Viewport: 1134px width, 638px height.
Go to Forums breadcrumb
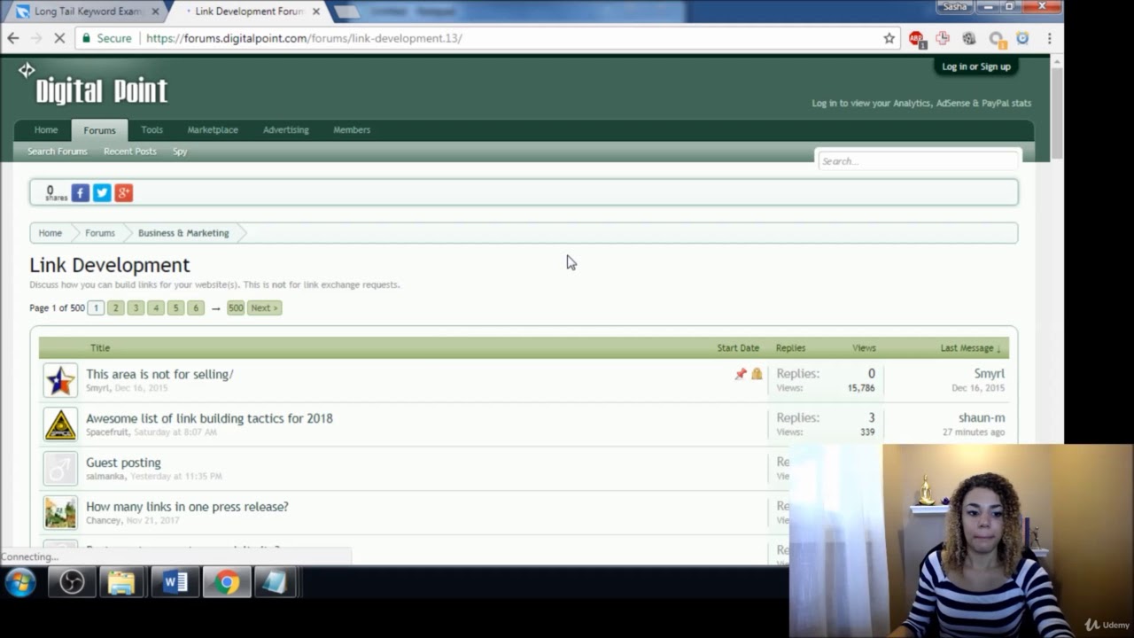[100, 233]
